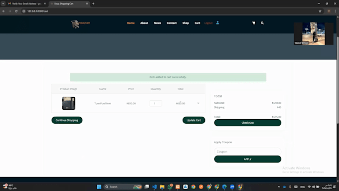Open the Chrome three-dot menu

tap(336, 11)
